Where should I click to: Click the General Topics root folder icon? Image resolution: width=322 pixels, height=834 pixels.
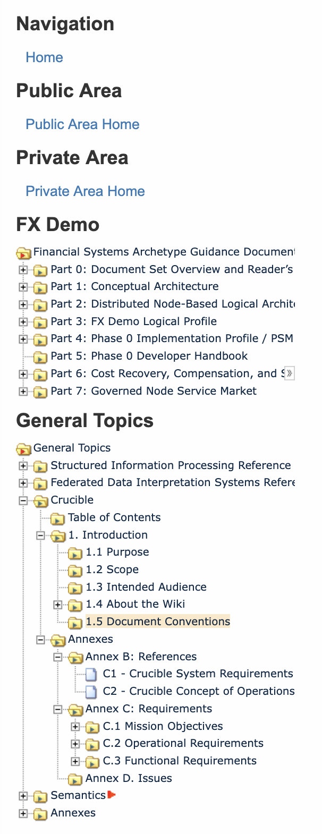tap(23, 449)
